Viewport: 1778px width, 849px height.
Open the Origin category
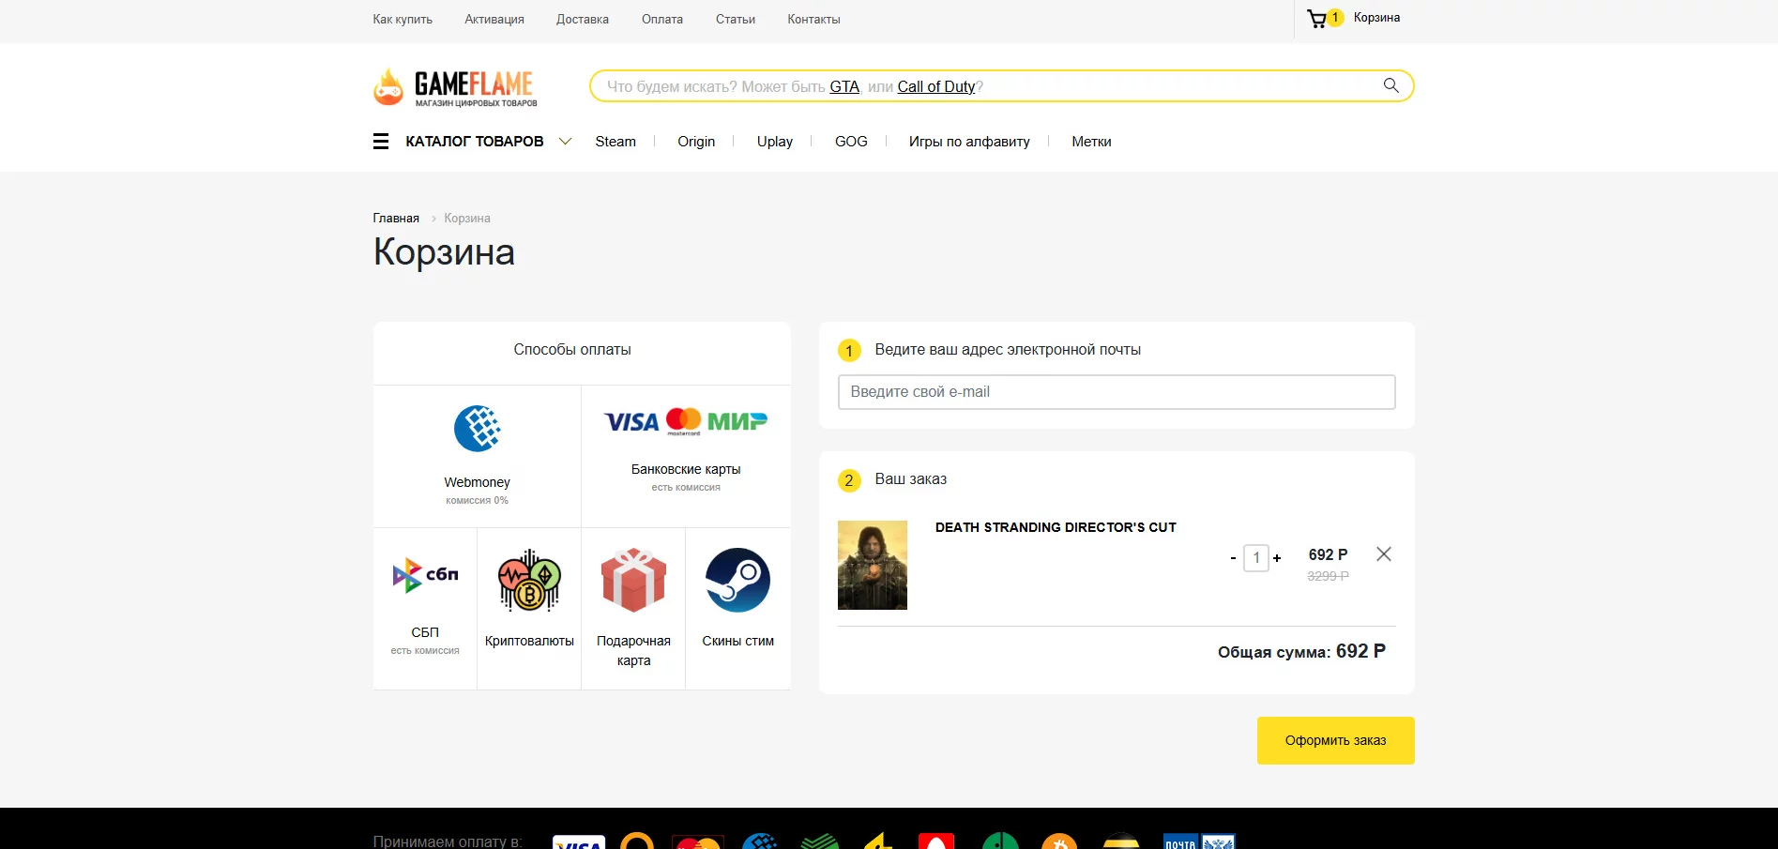pyautogui.click(x=696, y=142)
